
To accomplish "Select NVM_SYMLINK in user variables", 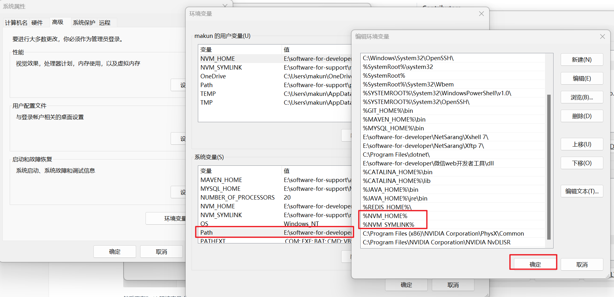I will [x=275, y=67].
